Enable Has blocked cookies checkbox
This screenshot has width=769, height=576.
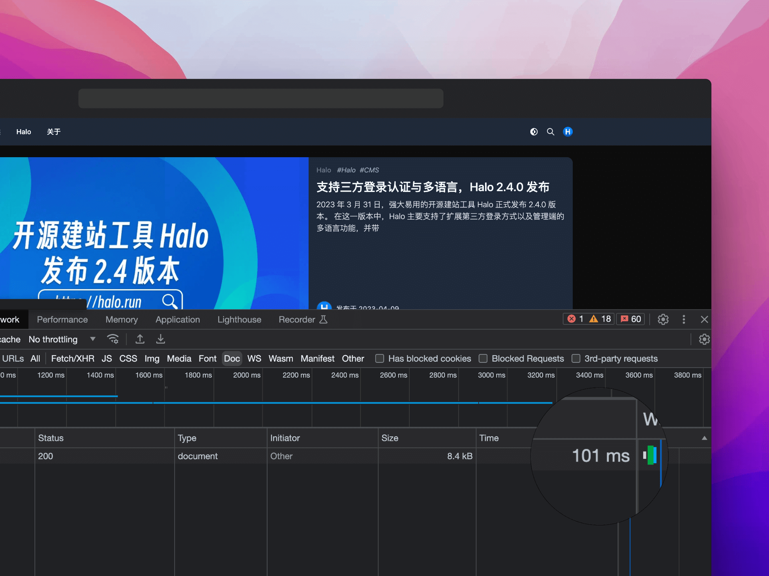380,358
